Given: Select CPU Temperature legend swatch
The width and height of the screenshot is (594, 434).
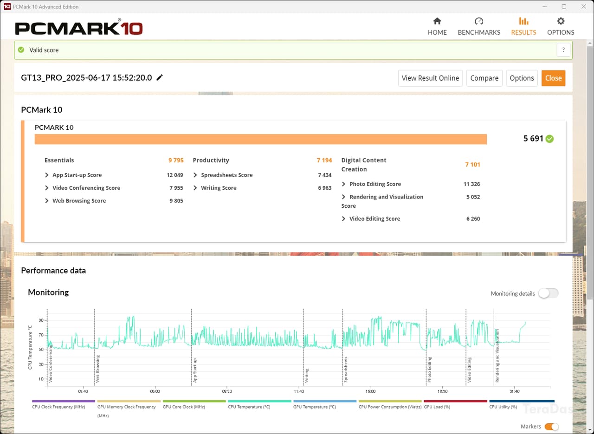Looking at the screenshot, I should tap(259, 401).
